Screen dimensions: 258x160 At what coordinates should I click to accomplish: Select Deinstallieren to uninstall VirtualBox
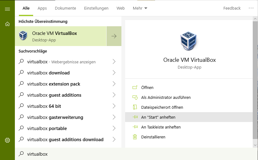pyautogui.click(x=189, y=137)
